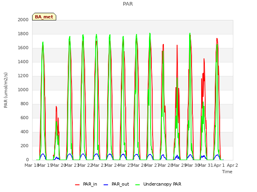Click the 1200 y-axis tick label
This screenshot has height=192, width=257.
pos(23,76)
